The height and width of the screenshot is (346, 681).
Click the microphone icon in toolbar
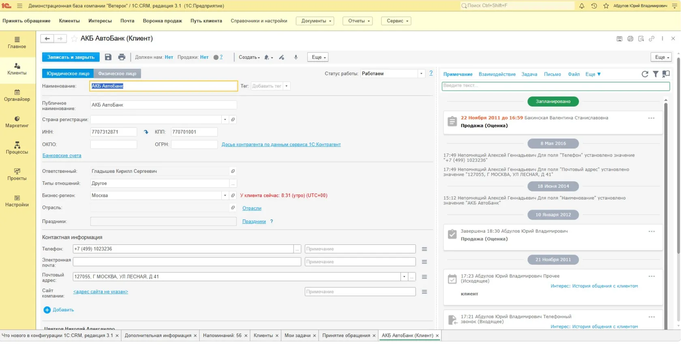coord(296,57)
